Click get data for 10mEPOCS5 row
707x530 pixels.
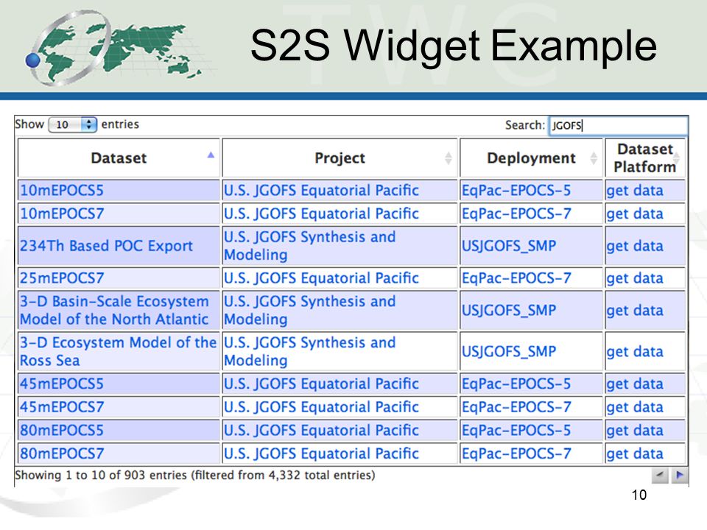[x=635, y=191]
